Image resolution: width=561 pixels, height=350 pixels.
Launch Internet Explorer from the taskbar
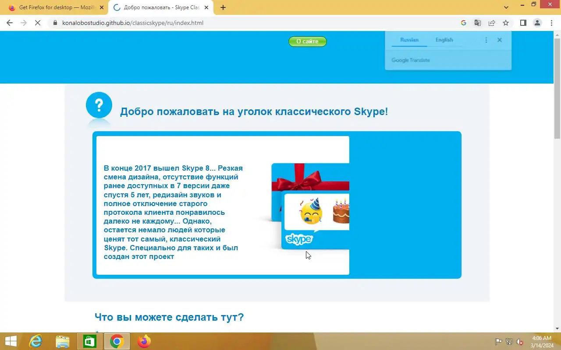(x=36, y=341)
